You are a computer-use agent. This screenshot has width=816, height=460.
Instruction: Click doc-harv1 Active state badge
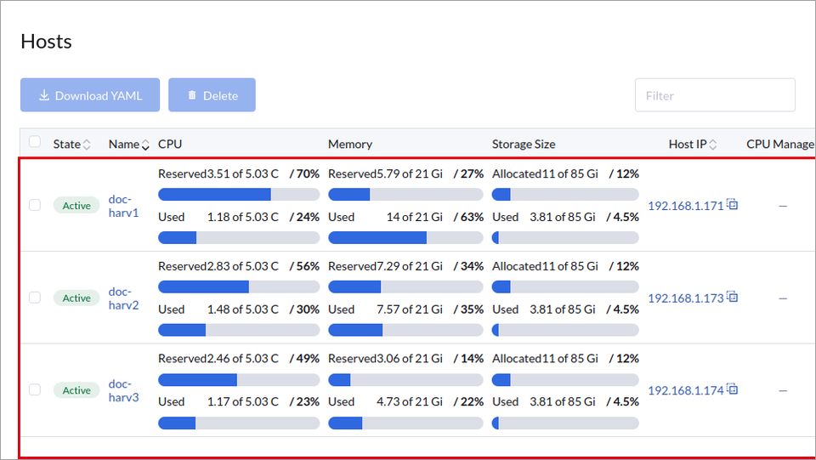[x=76, y=206]
